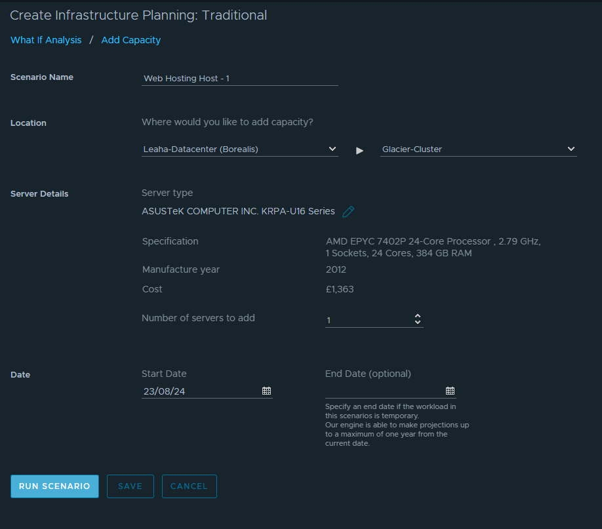The image size is (602, 529).
Task: Click the arrow icon between location dropdowns
Action: pos(359,151)
